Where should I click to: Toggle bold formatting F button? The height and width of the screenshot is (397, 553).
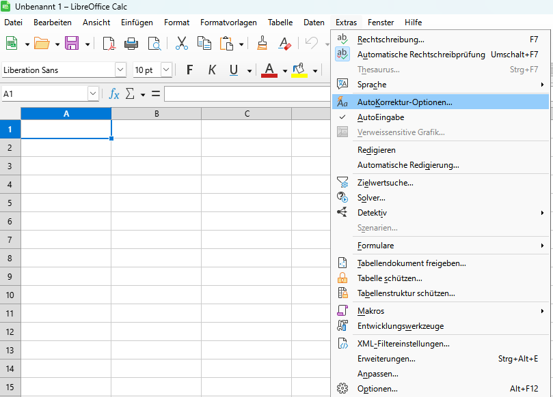190,70
